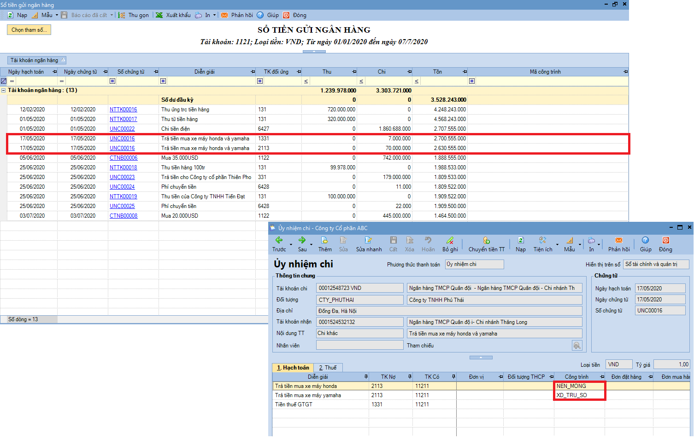Viewport: 694px width, 439px height.
Task: Click the Giúp help icon in Ủy nhiệm chi window
Action: pos(645,240)
